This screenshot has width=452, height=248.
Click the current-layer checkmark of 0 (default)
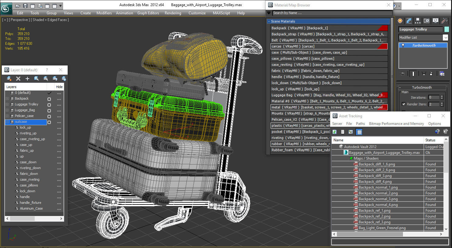(x=49, y=93)
